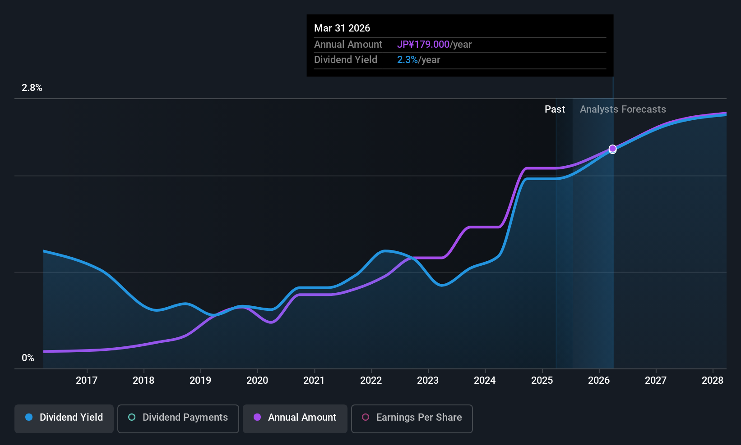Click the 2024 x-axis label
The width and height of the screenshot is (741, 445).
coord(485,381)
